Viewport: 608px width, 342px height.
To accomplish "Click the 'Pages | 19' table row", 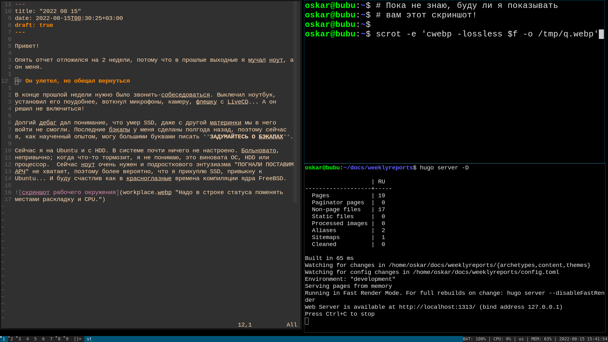I will click(x=348, y=196).
